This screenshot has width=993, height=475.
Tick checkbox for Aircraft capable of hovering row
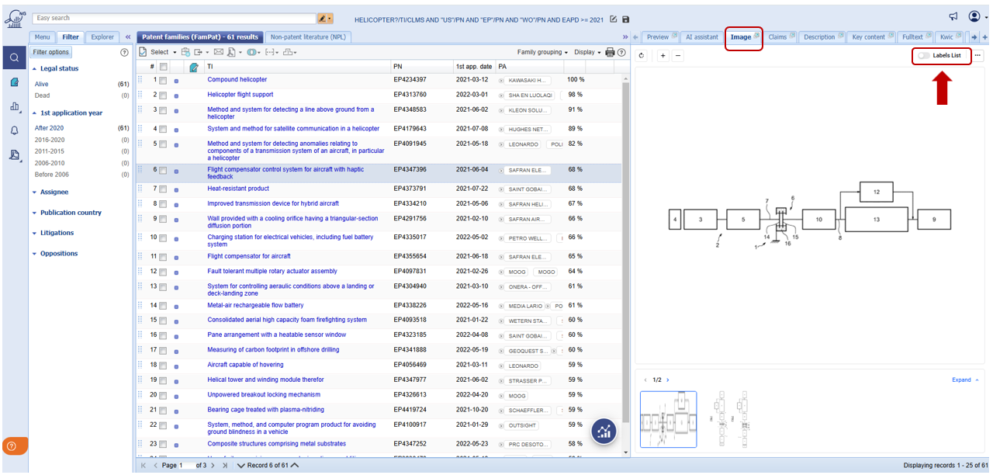[x=163, y=365]
